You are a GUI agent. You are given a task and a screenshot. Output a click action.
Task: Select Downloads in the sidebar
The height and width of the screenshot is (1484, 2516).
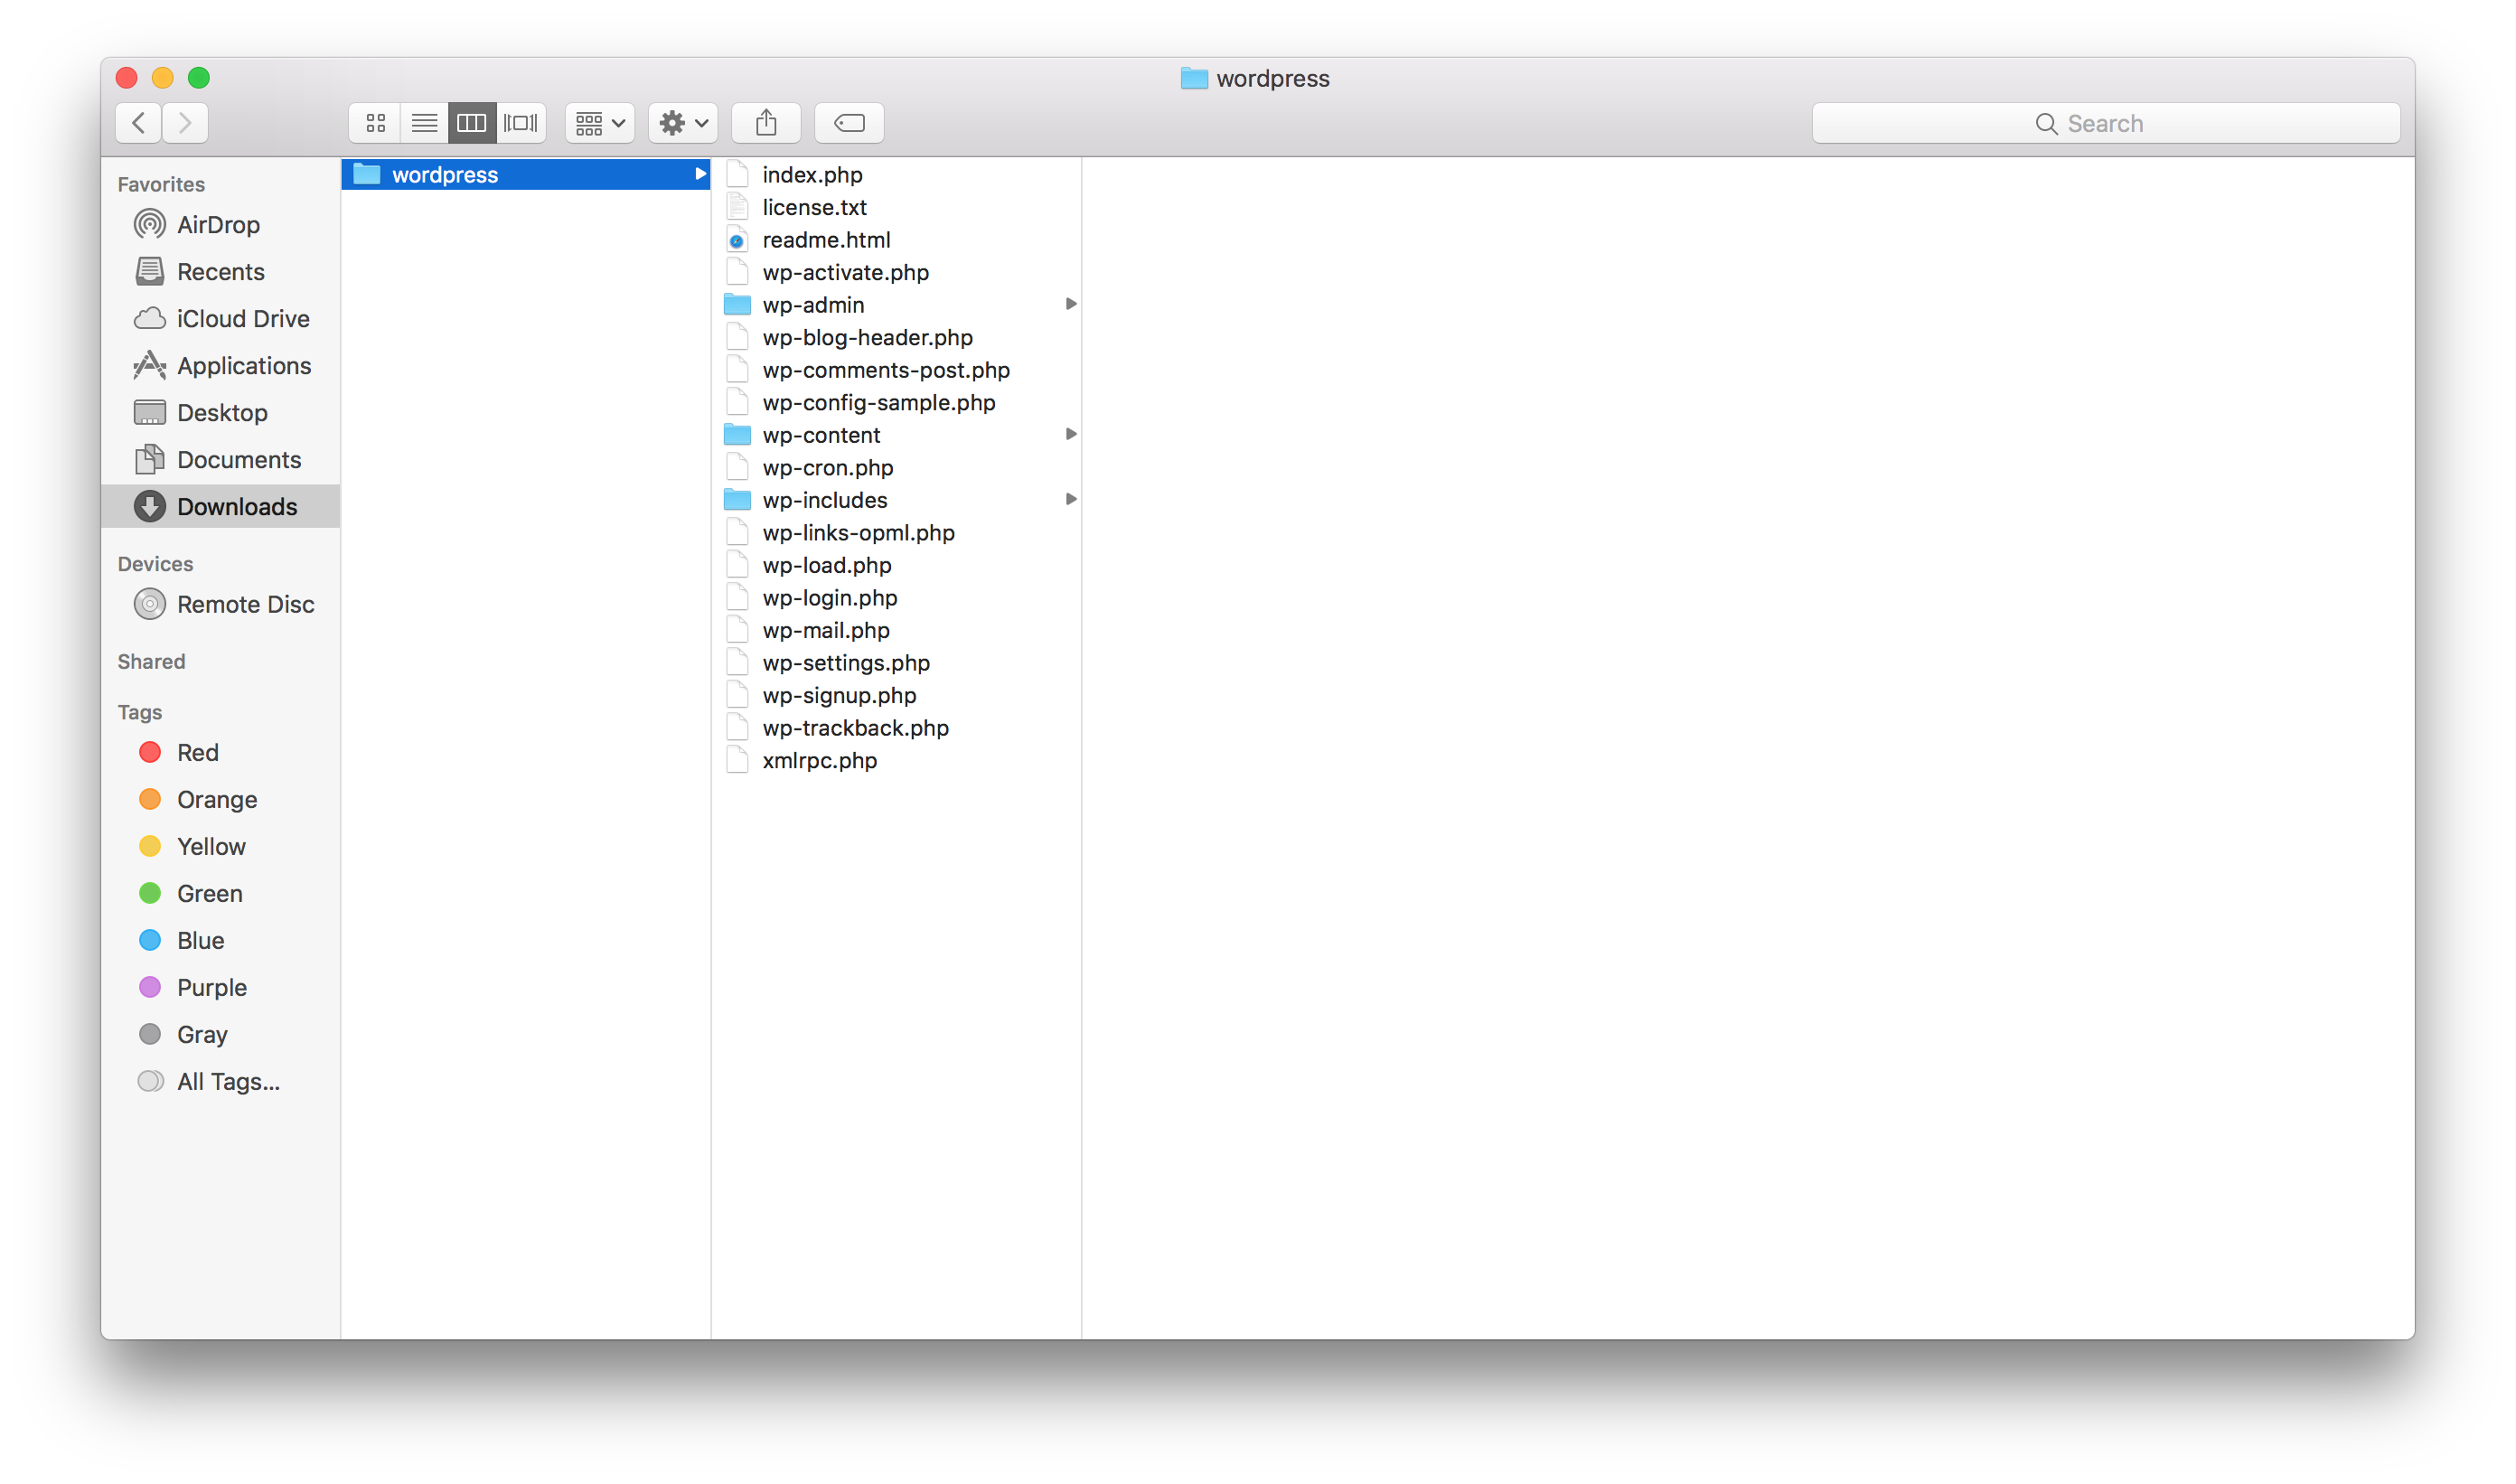tap(220, 507)
